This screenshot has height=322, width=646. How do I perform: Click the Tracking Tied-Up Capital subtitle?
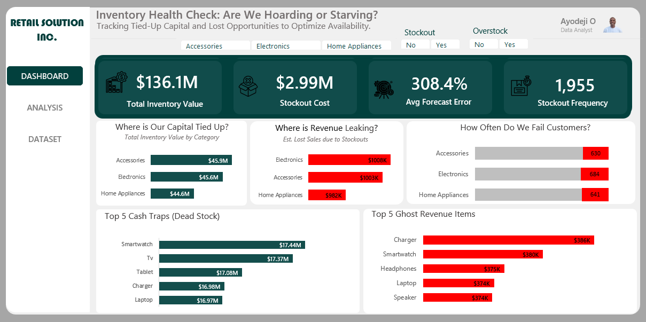pyautogui.click(x=234, y=26)
